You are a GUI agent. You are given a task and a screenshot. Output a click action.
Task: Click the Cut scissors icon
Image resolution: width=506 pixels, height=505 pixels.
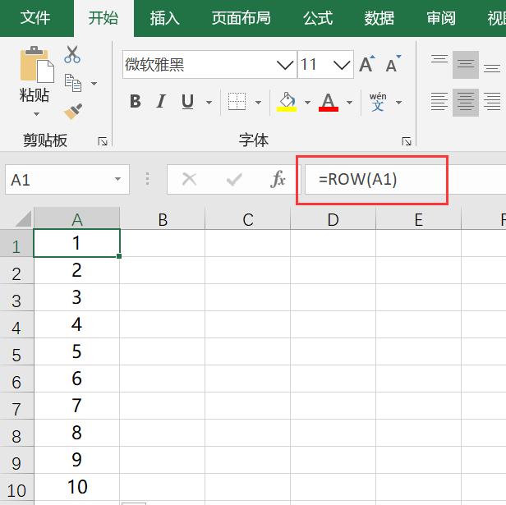[x=72, y=54]
